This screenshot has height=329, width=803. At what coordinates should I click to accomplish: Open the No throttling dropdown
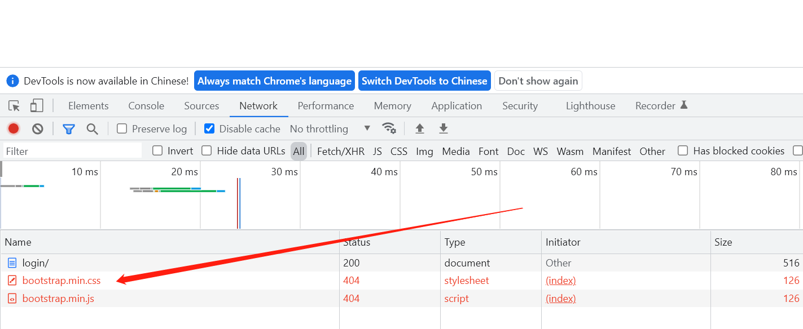coord(330,129)
